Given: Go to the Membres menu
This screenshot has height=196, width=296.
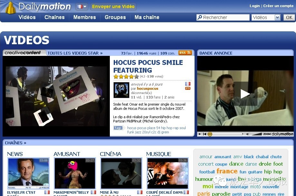Looking at the screenshot, I should click(x=85, y=17).
